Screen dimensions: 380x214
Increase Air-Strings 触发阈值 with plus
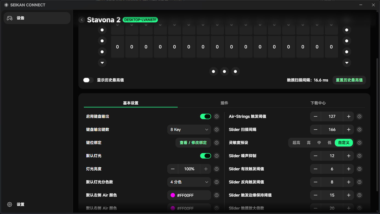(x=348, y=116)
